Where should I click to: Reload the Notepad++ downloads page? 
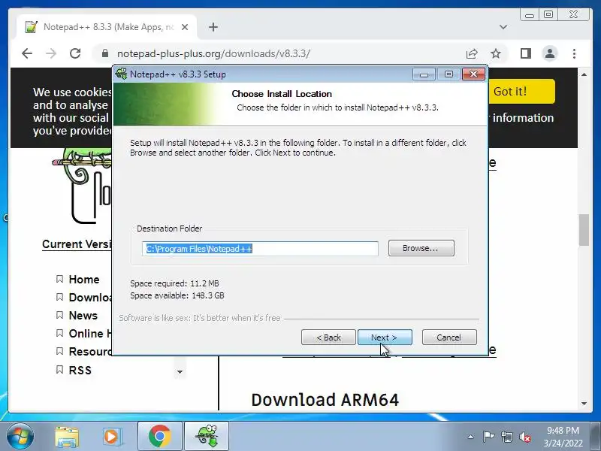pos(75,53)
